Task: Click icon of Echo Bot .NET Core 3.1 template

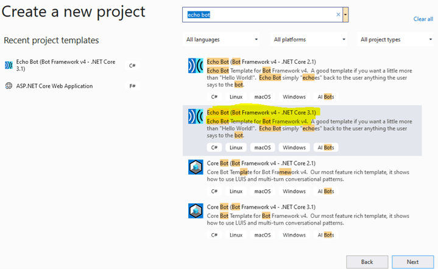Action: [x=196, y=116]
